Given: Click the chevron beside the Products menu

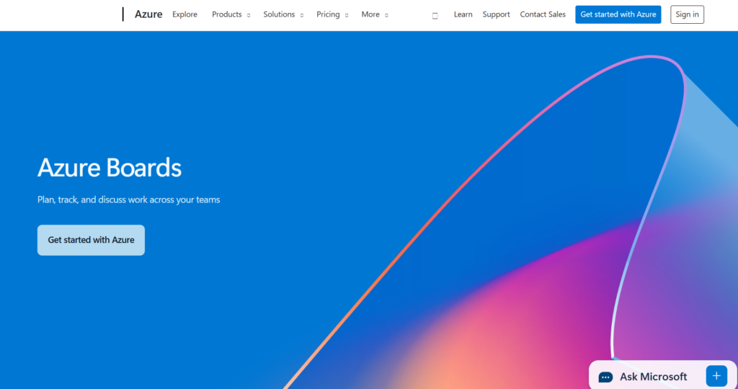Looking at the screenshot, I should (x=249, y=15).
